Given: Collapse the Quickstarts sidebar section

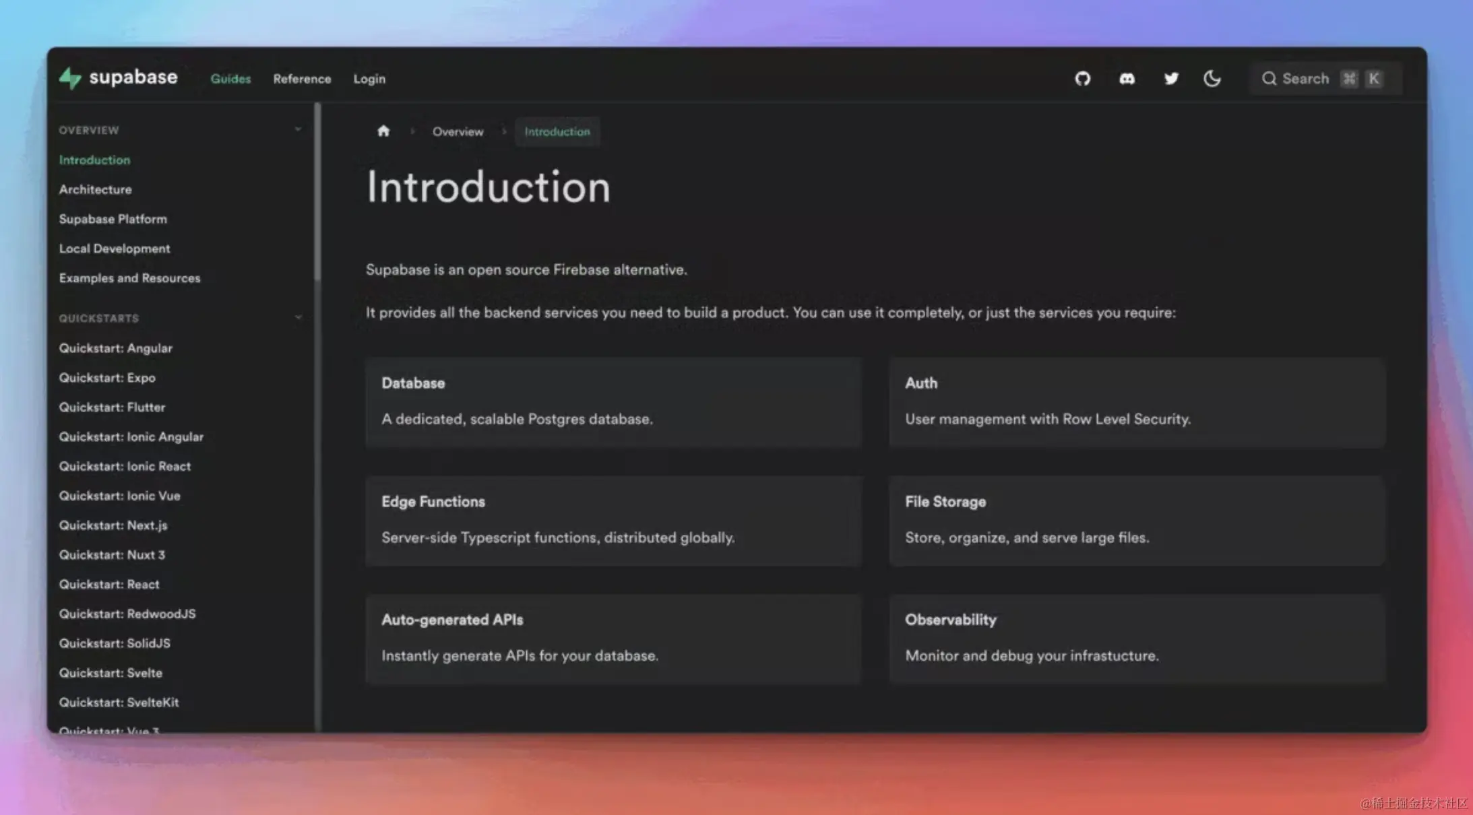Looking at the screenshot, I should coord(298,317).
